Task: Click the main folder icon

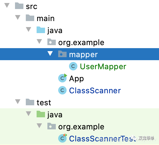Action: (x=30, y=18)
